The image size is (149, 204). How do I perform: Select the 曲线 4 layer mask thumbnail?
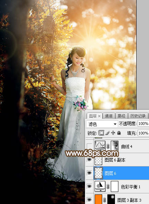(x=115, y=146)
